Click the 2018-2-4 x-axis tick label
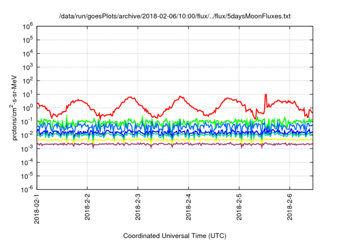 [x=189, y=207]
